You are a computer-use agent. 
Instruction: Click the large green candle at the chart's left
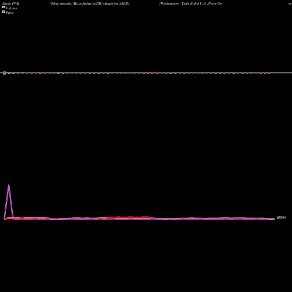click(5, 73)
